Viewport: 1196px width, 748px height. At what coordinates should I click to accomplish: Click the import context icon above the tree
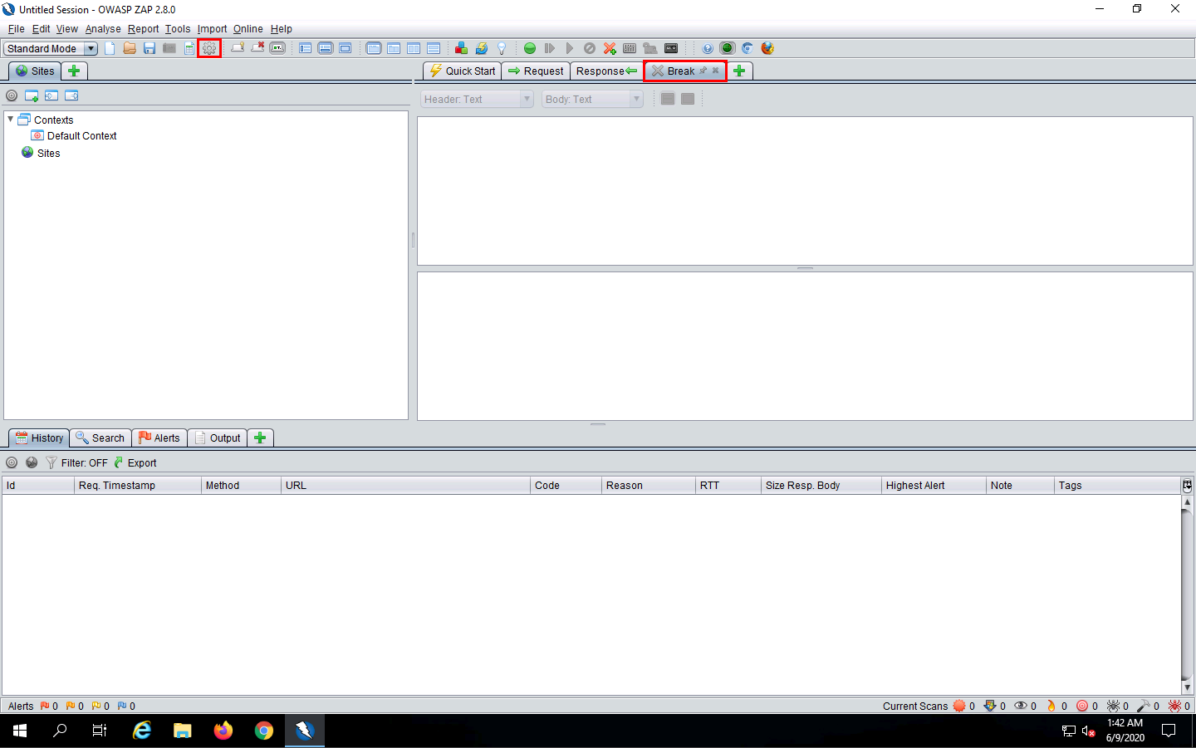click(51, 95)
